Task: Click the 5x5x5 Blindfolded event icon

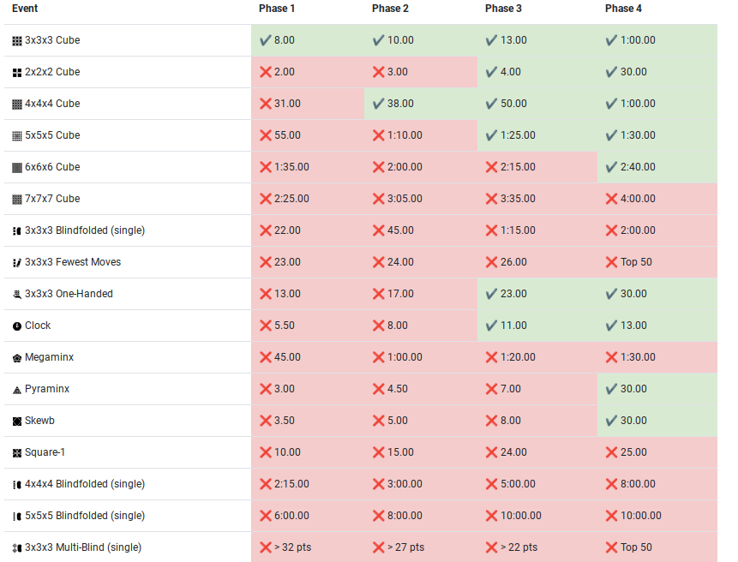Action: 17,517
